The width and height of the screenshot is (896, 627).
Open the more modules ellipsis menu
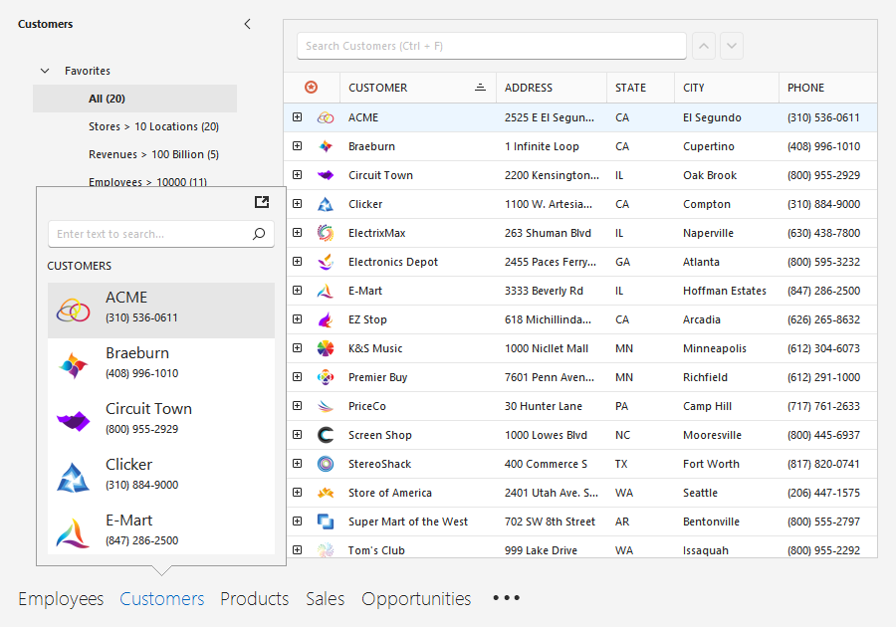coord(507,598)
